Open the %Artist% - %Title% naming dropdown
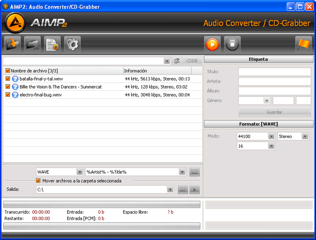The image size is (316, 240). 182,172
